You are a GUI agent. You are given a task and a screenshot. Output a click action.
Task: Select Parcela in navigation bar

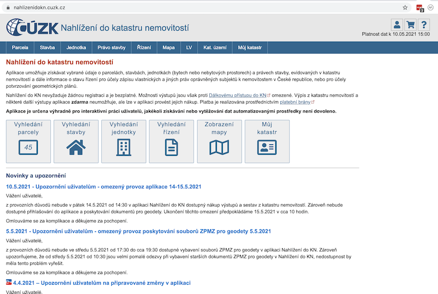click(x=20, y=48)
